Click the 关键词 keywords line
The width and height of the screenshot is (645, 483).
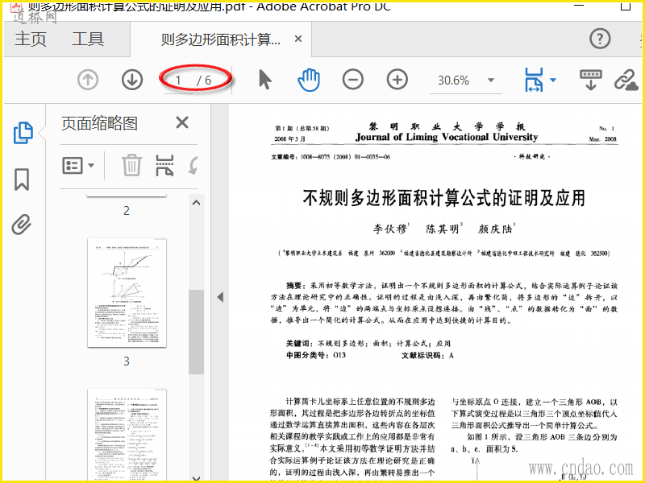coord(368,344)
